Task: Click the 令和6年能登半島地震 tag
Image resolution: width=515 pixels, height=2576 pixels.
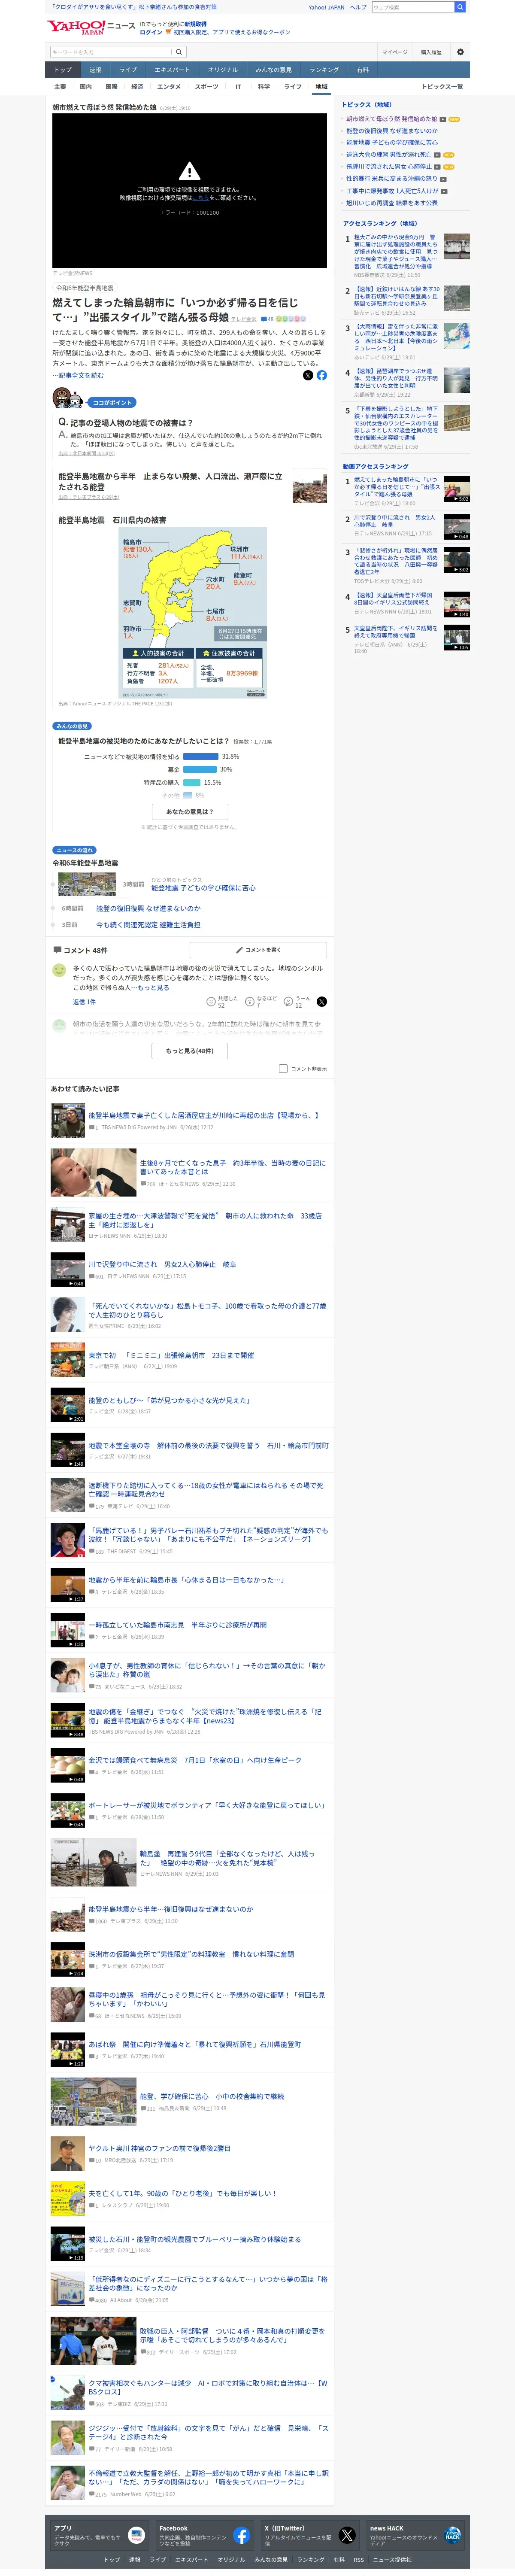Action: pyautogui.click(x=85, y=288)
